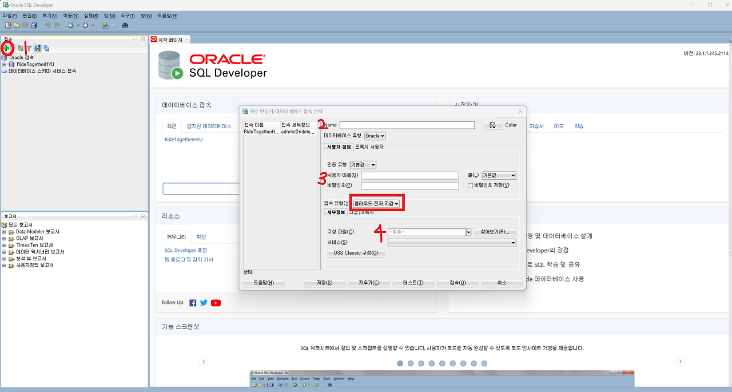Open the 편집 menu
The image size is (732, 392).
[30, 15]
